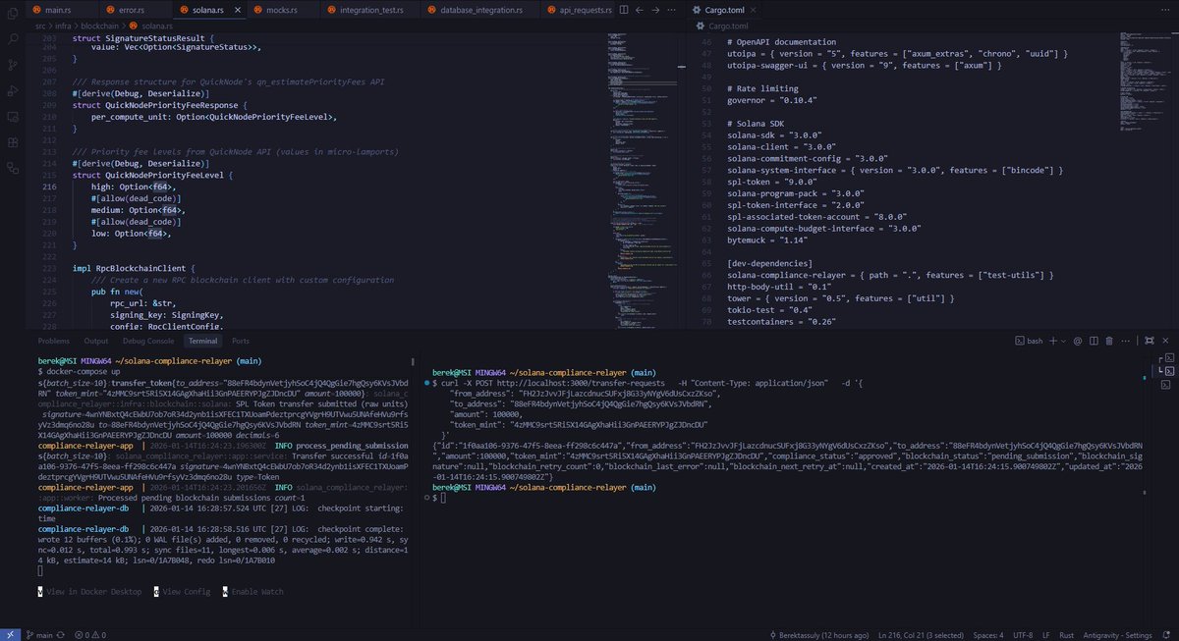Kill the terminal with the trash icon
Viewport: 1179px width, 641px height.
pos(1109,341)
